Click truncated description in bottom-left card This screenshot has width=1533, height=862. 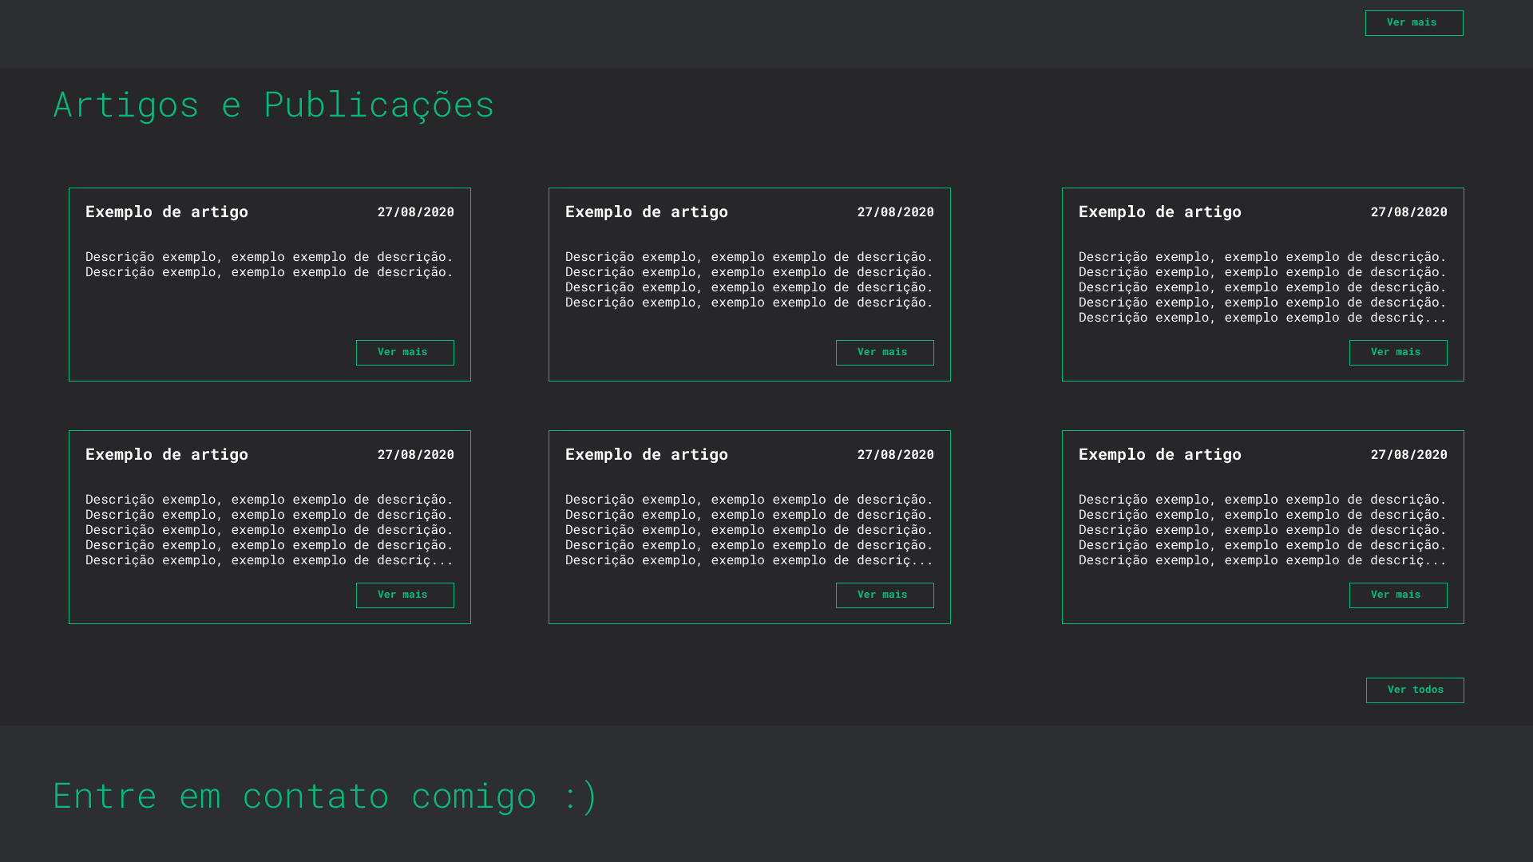tap(269, 560)
